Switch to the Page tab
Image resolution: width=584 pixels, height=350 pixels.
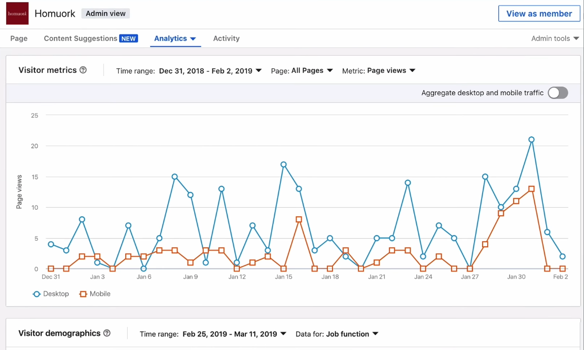[19, 38]
